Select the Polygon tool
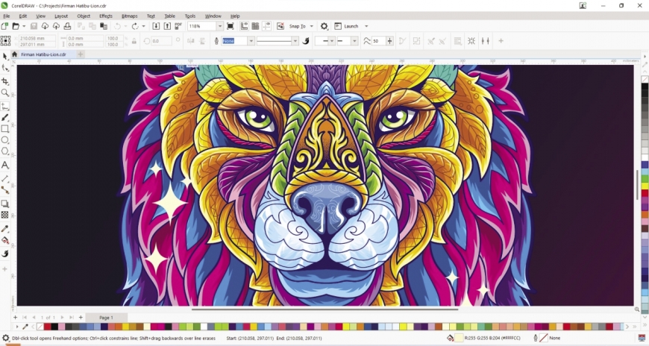 click(5, 151)
